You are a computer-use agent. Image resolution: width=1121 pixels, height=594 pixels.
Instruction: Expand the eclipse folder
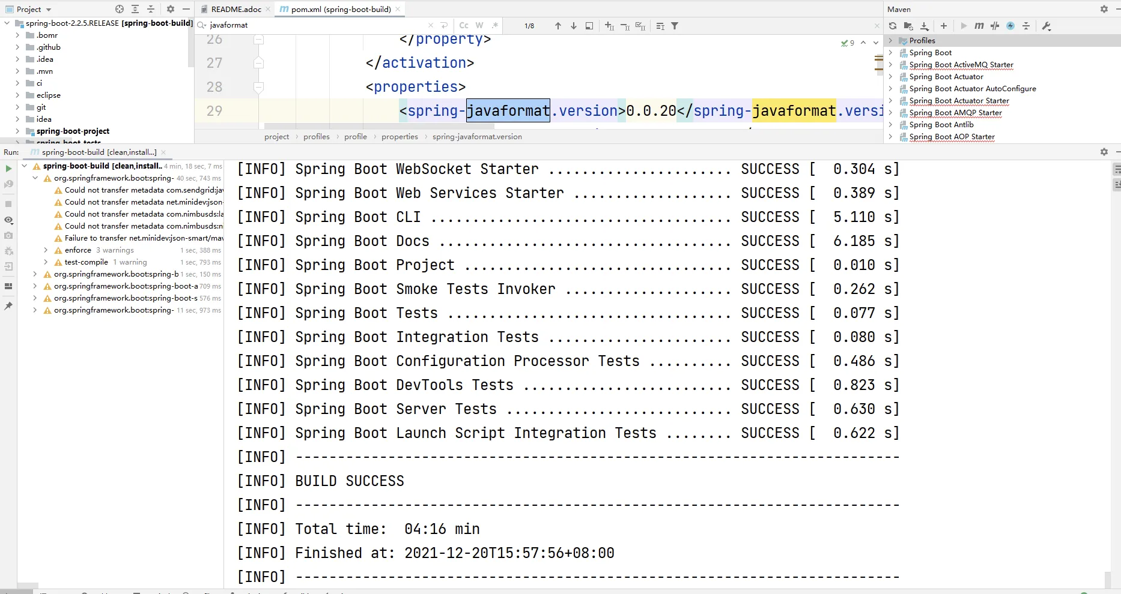pyautogui.click(x=17, y=95)
